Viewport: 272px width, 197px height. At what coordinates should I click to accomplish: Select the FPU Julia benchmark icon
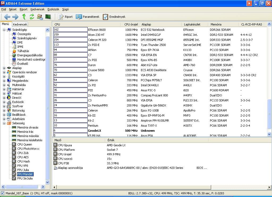(14, 170)
